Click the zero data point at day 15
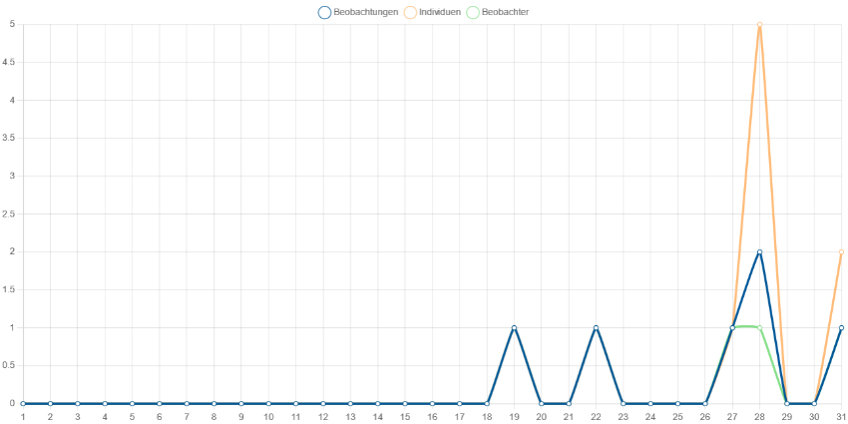 tap(405, 403)
